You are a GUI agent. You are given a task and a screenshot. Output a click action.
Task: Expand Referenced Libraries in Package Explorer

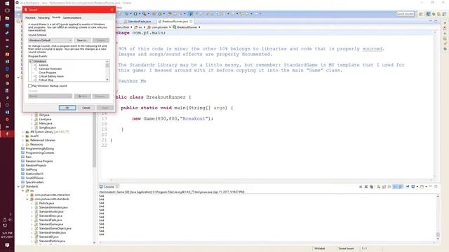click(x=23, y=140)
